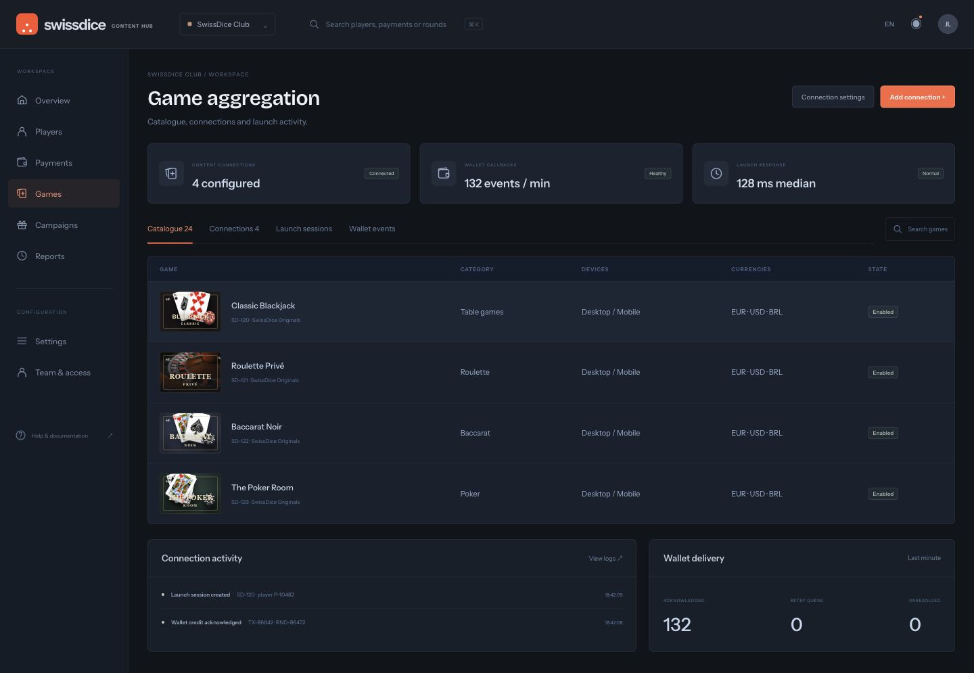Toggle Enabled state for The Poker Room
The width and height of the screenshot is (974, 673).
click(x=883, y=494)
